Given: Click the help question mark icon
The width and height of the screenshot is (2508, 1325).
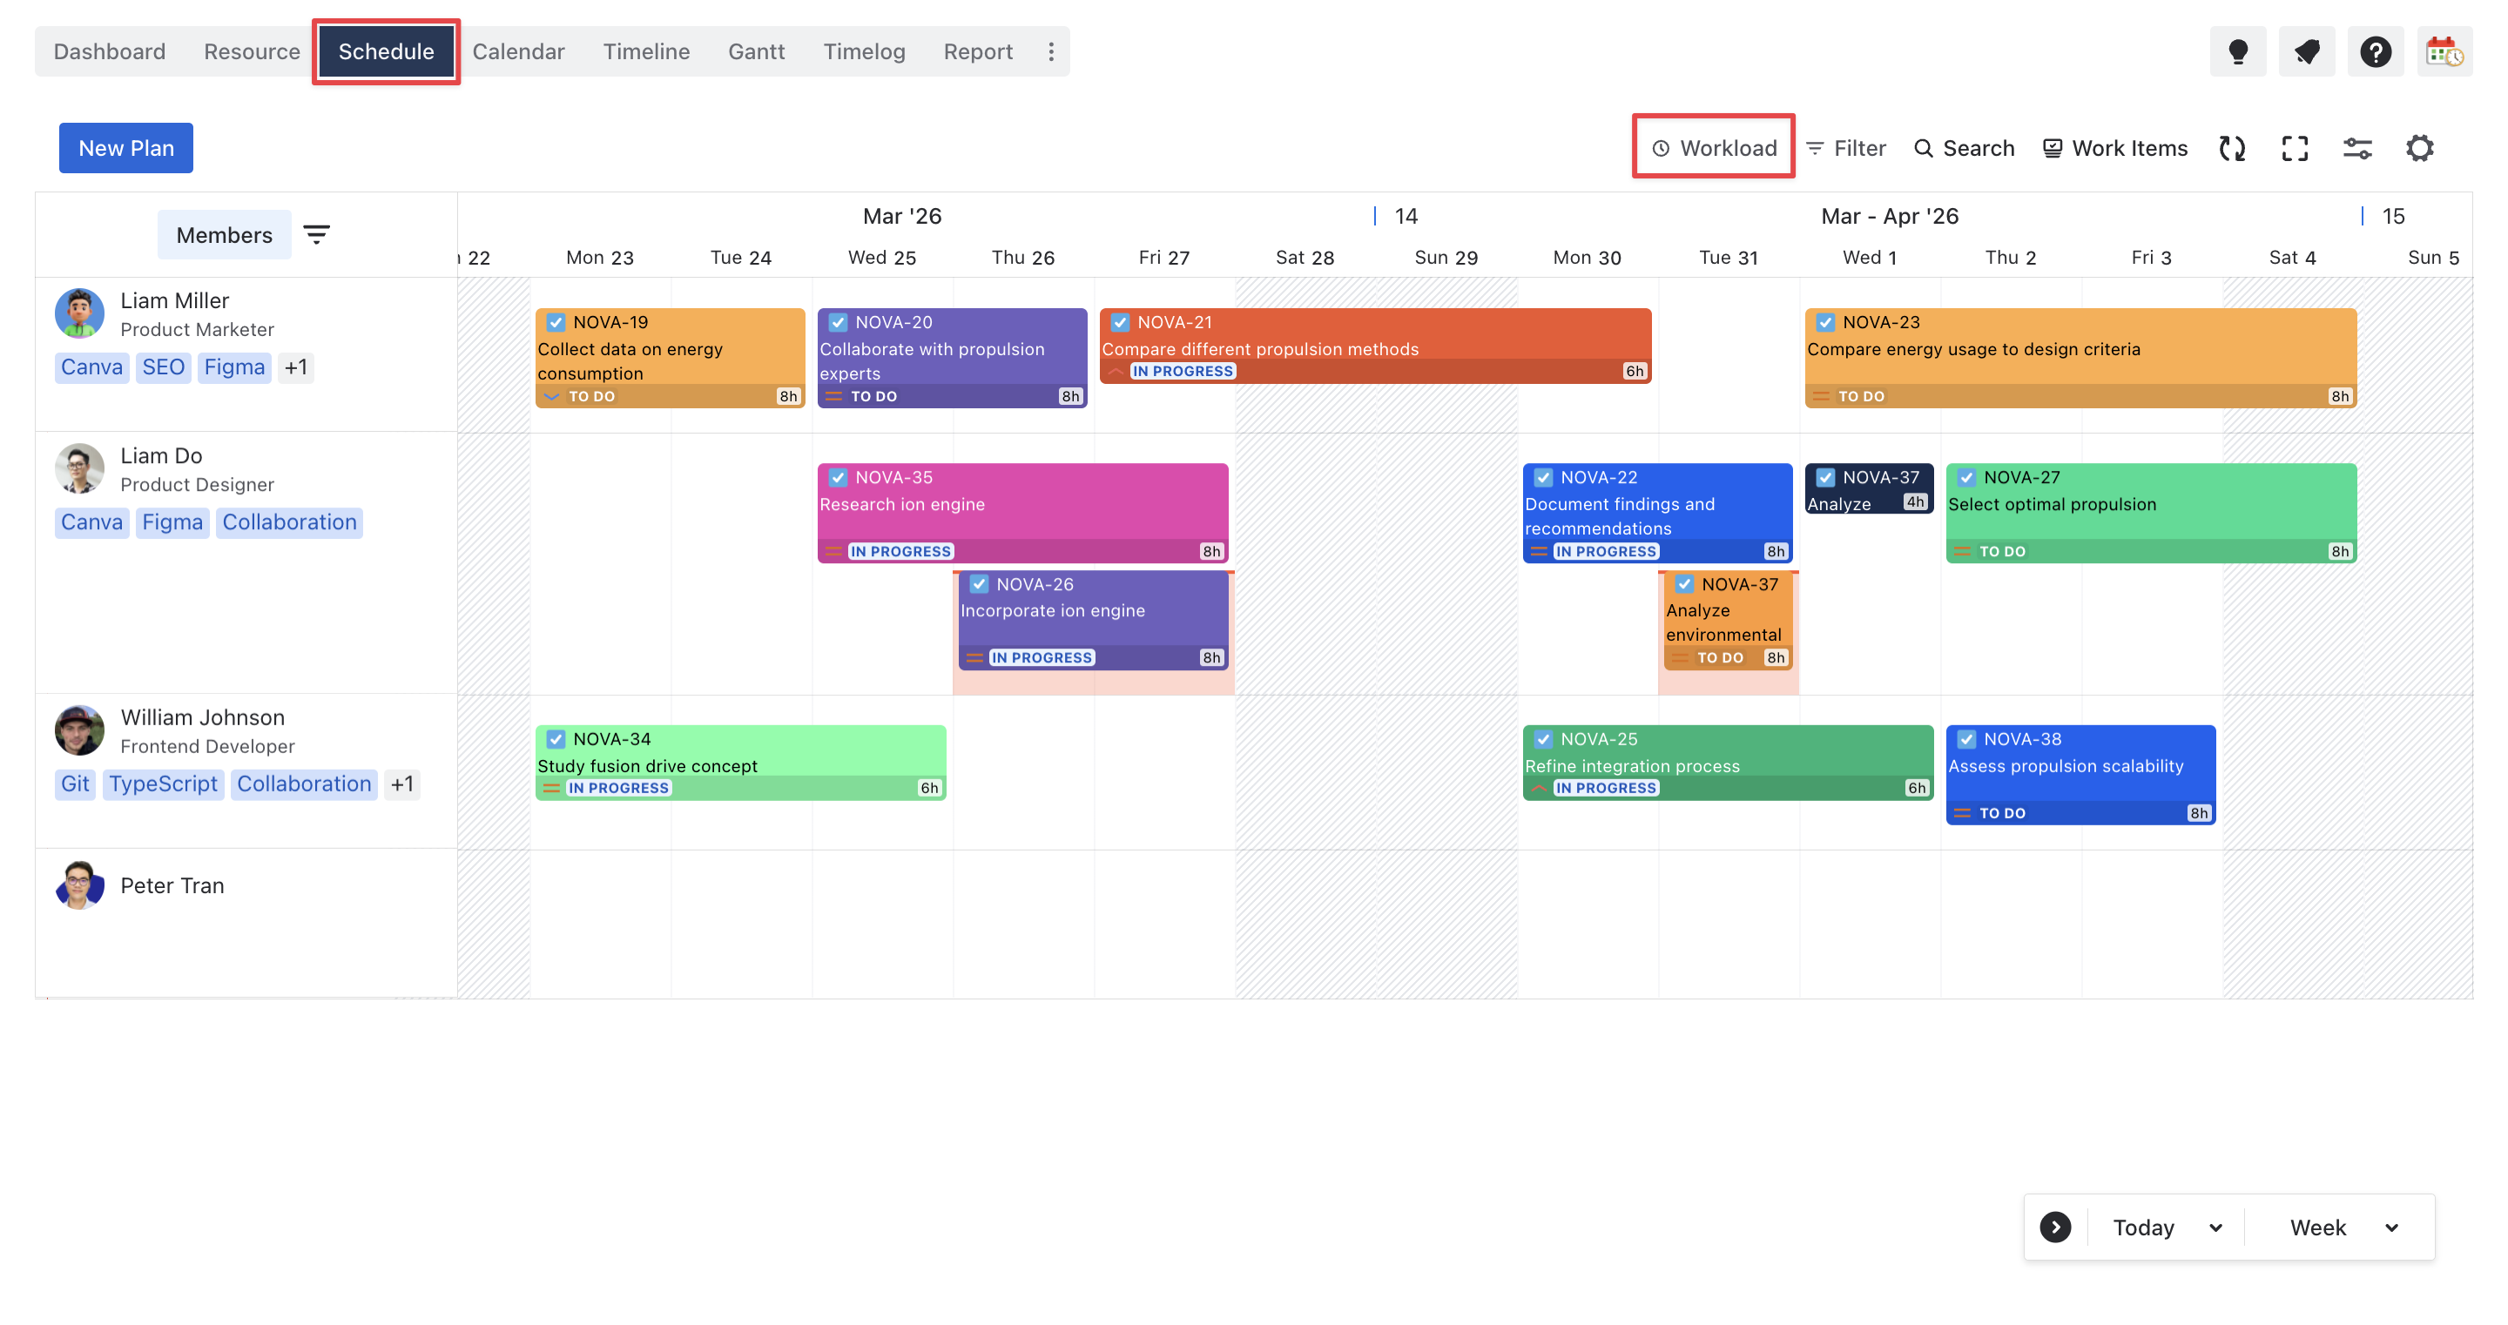Looking at the screenshot, I should coord(2376,50).
